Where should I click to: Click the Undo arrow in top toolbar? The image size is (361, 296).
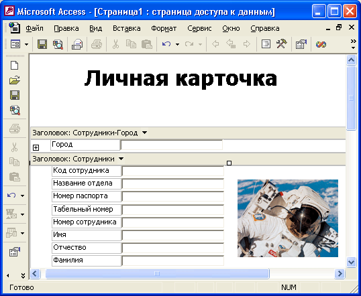166,44
